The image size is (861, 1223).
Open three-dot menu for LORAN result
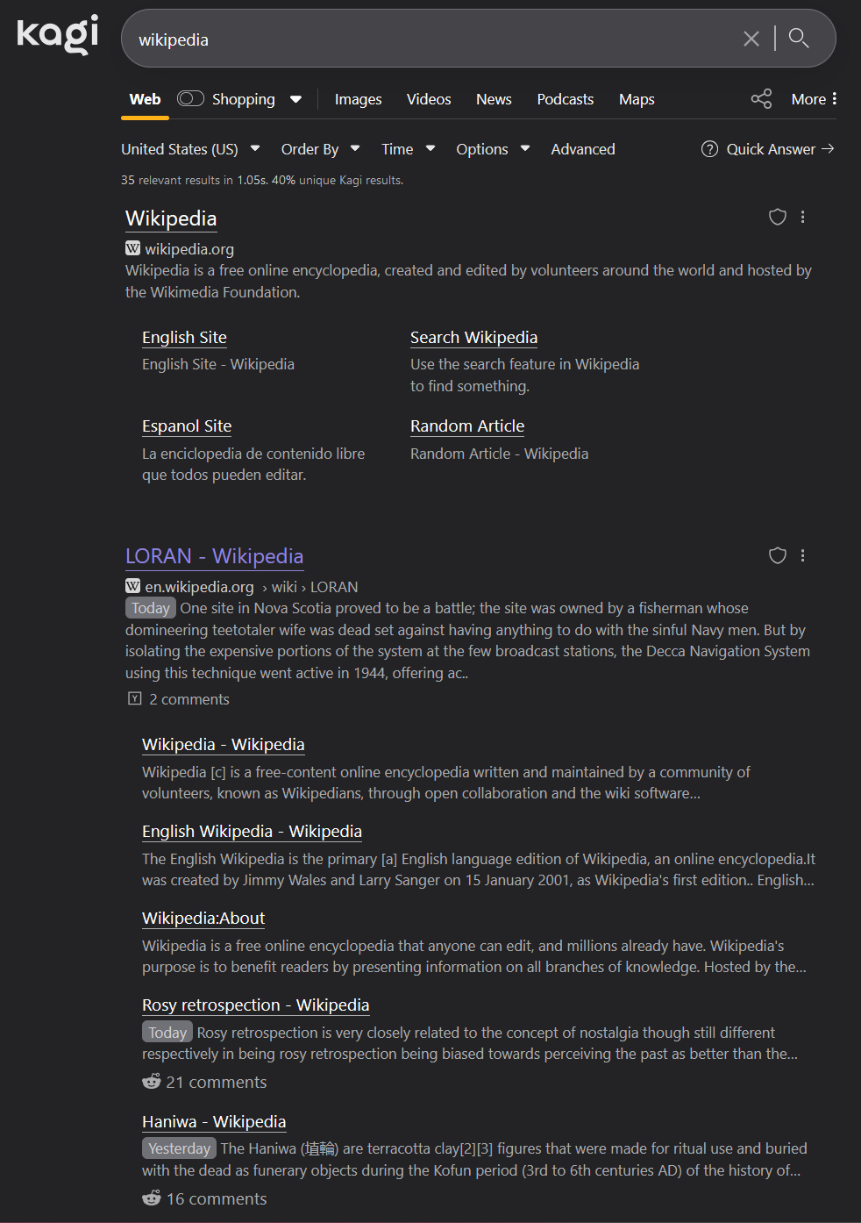tap(803, 555)
